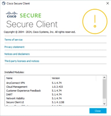Select the Cloud Management module row
111x116 pixels.
point(54,87)
